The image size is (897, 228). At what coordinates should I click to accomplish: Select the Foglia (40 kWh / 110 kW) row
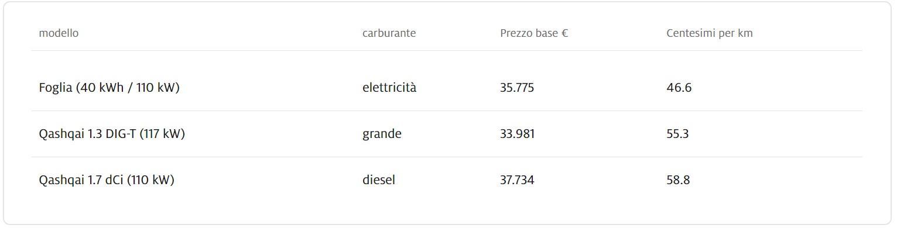point(447,88)
